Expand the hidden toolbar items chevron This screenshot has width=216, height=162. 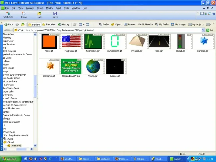pos(214,23)
